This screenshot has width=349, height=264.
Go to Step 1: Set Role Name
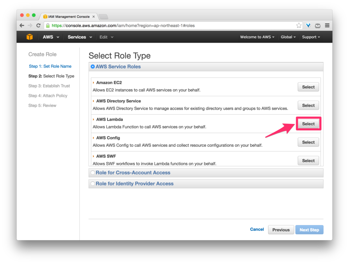click(x=50, y=66)
